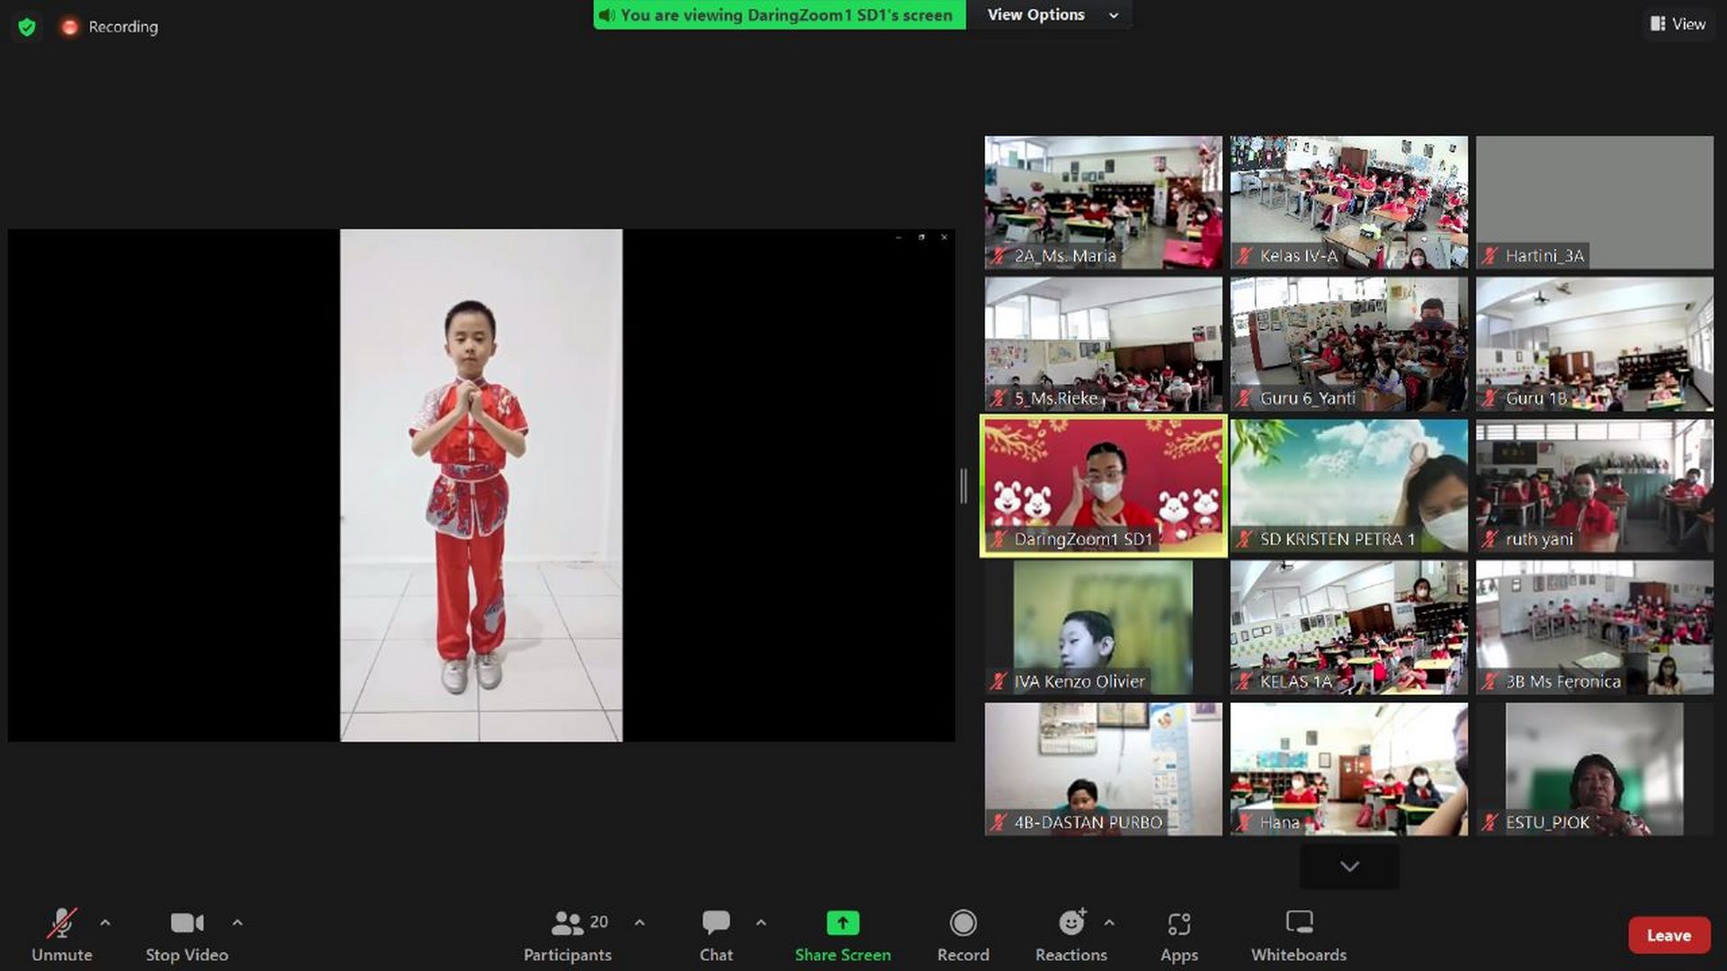Viewport: 1727px width, 971px height.
Task: Click the muted mic icon on 3B Ms Feronica
Action: 1490,681
